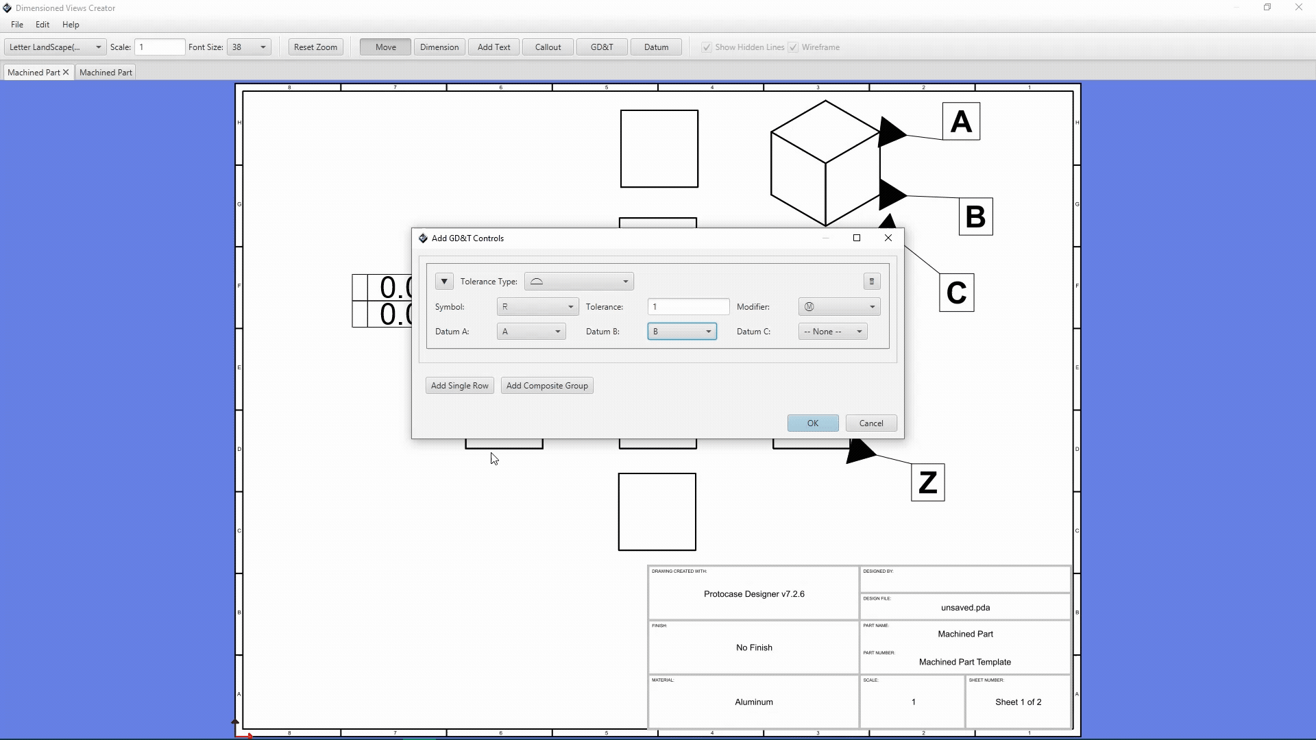This screenshot has height=740, width=1316.
Task: Click the delete row trash icon
Action: 871,282
